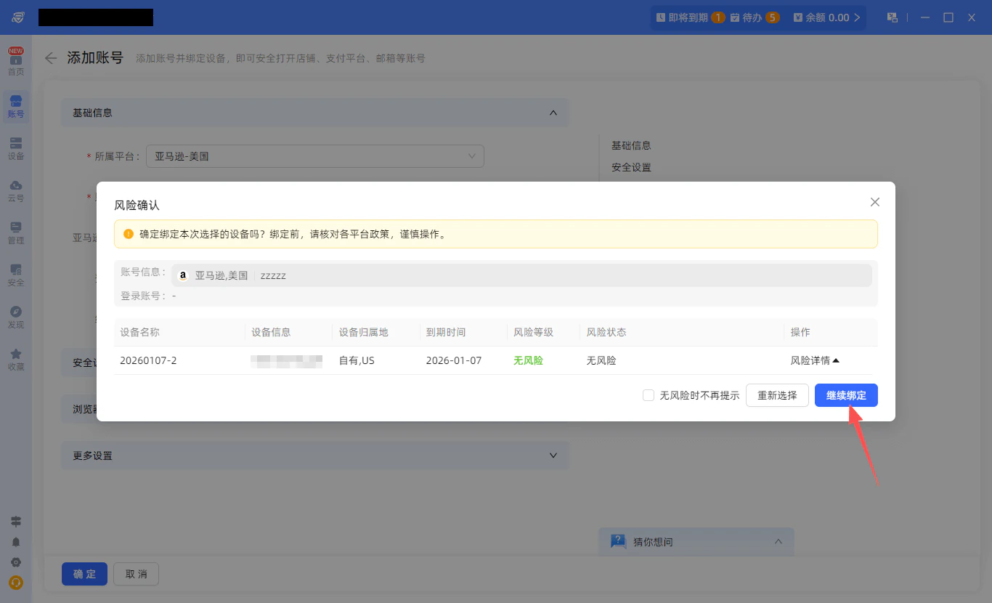Viewport: 992px width, 603px height.
Task: Click the 设备归属地 column header
Action: click(363, 332)
